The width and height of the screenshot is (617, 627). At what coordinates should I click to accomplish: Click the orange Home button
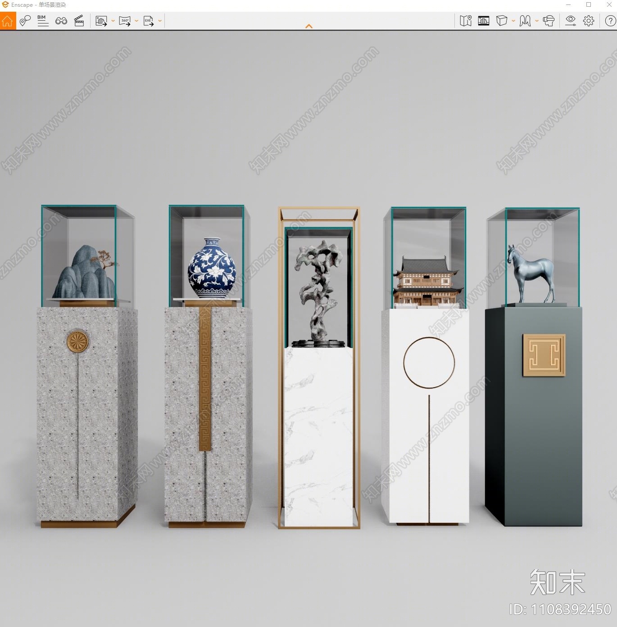[8, 21]
